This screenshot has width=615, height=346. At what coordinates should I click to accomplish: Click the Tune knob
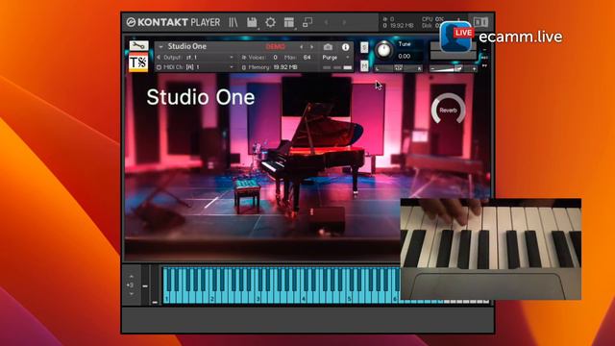point(384,50)
